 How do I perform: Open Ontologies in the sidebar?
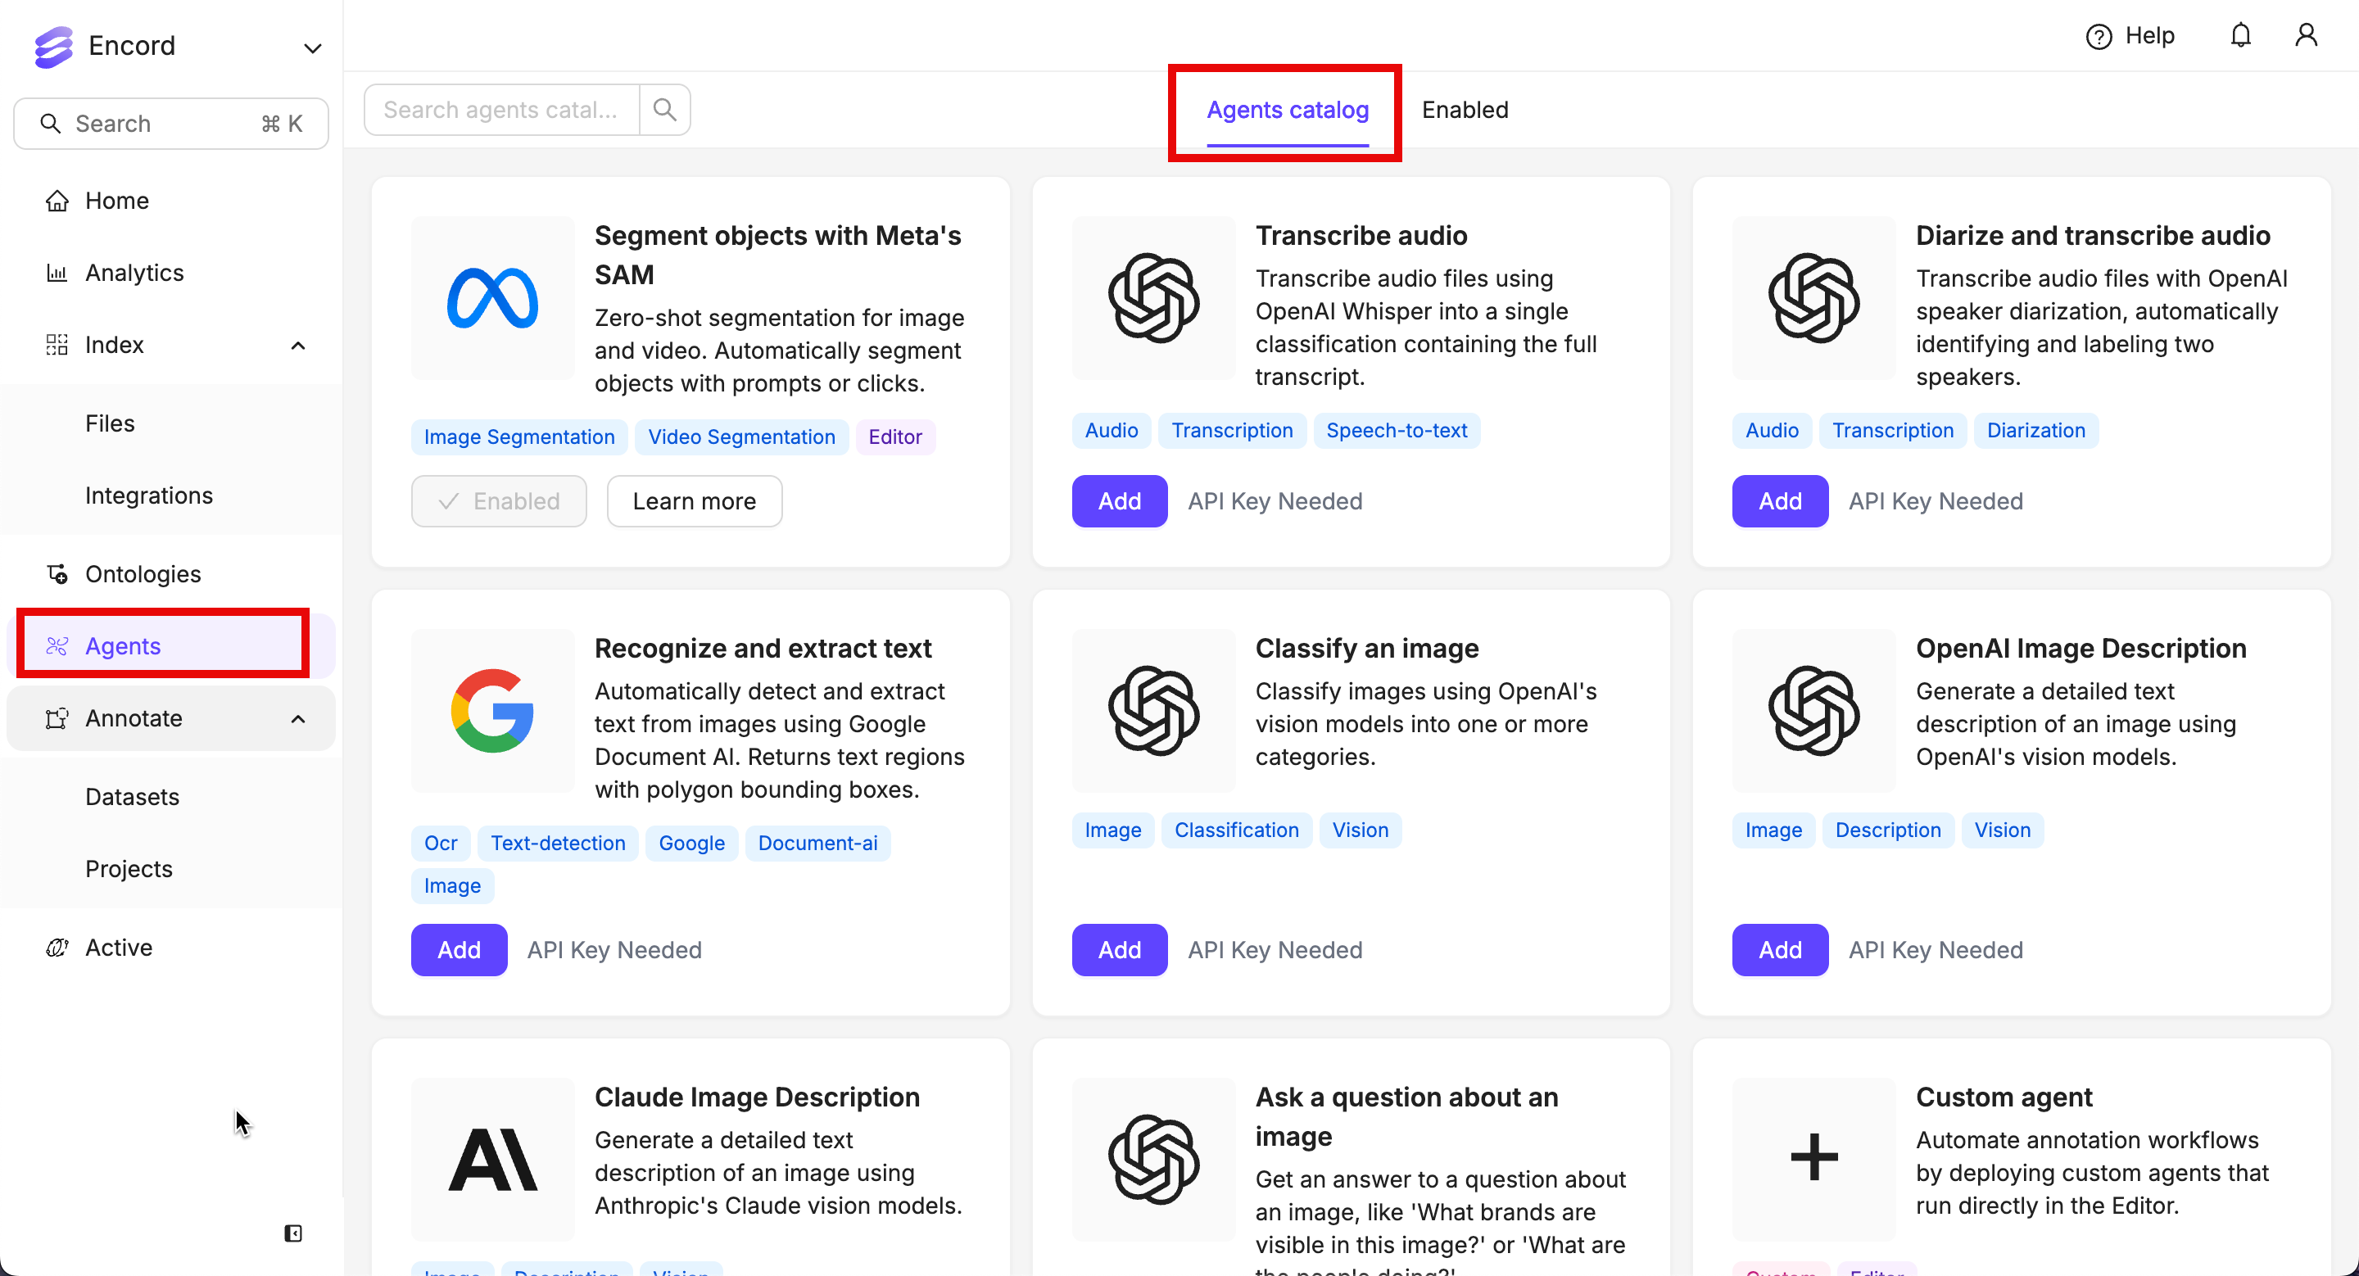pos(143,574)
